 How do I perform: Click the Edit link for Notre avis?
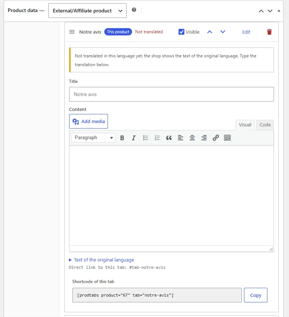[246, 32]
